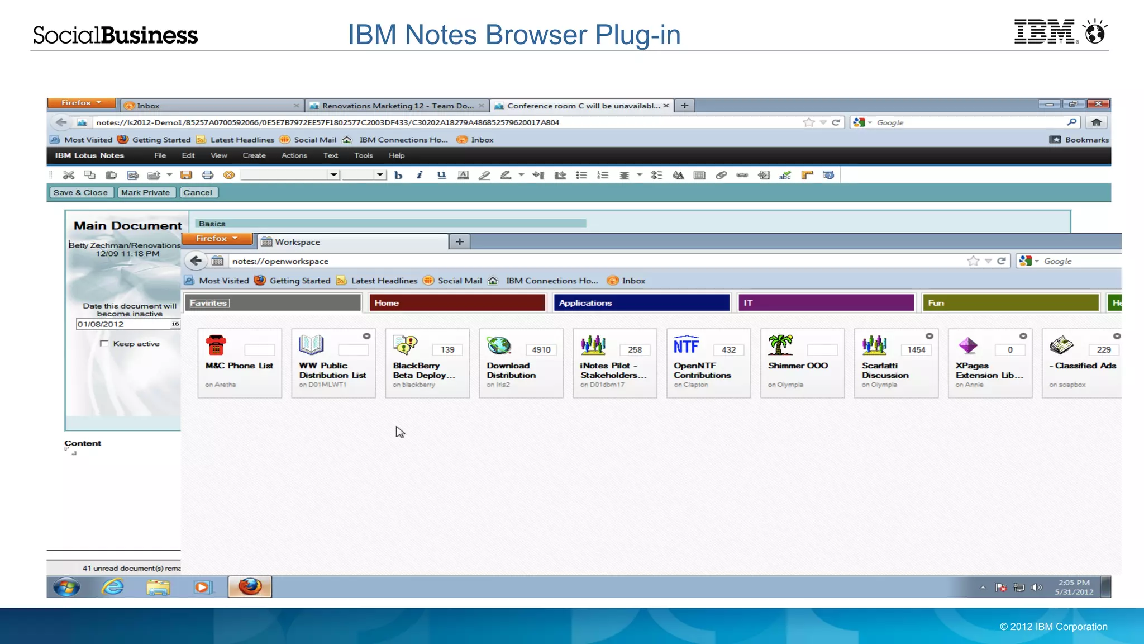Open Classified Ads tile
Viewport: 1144px width, 644px height.
coord(1082,363)
